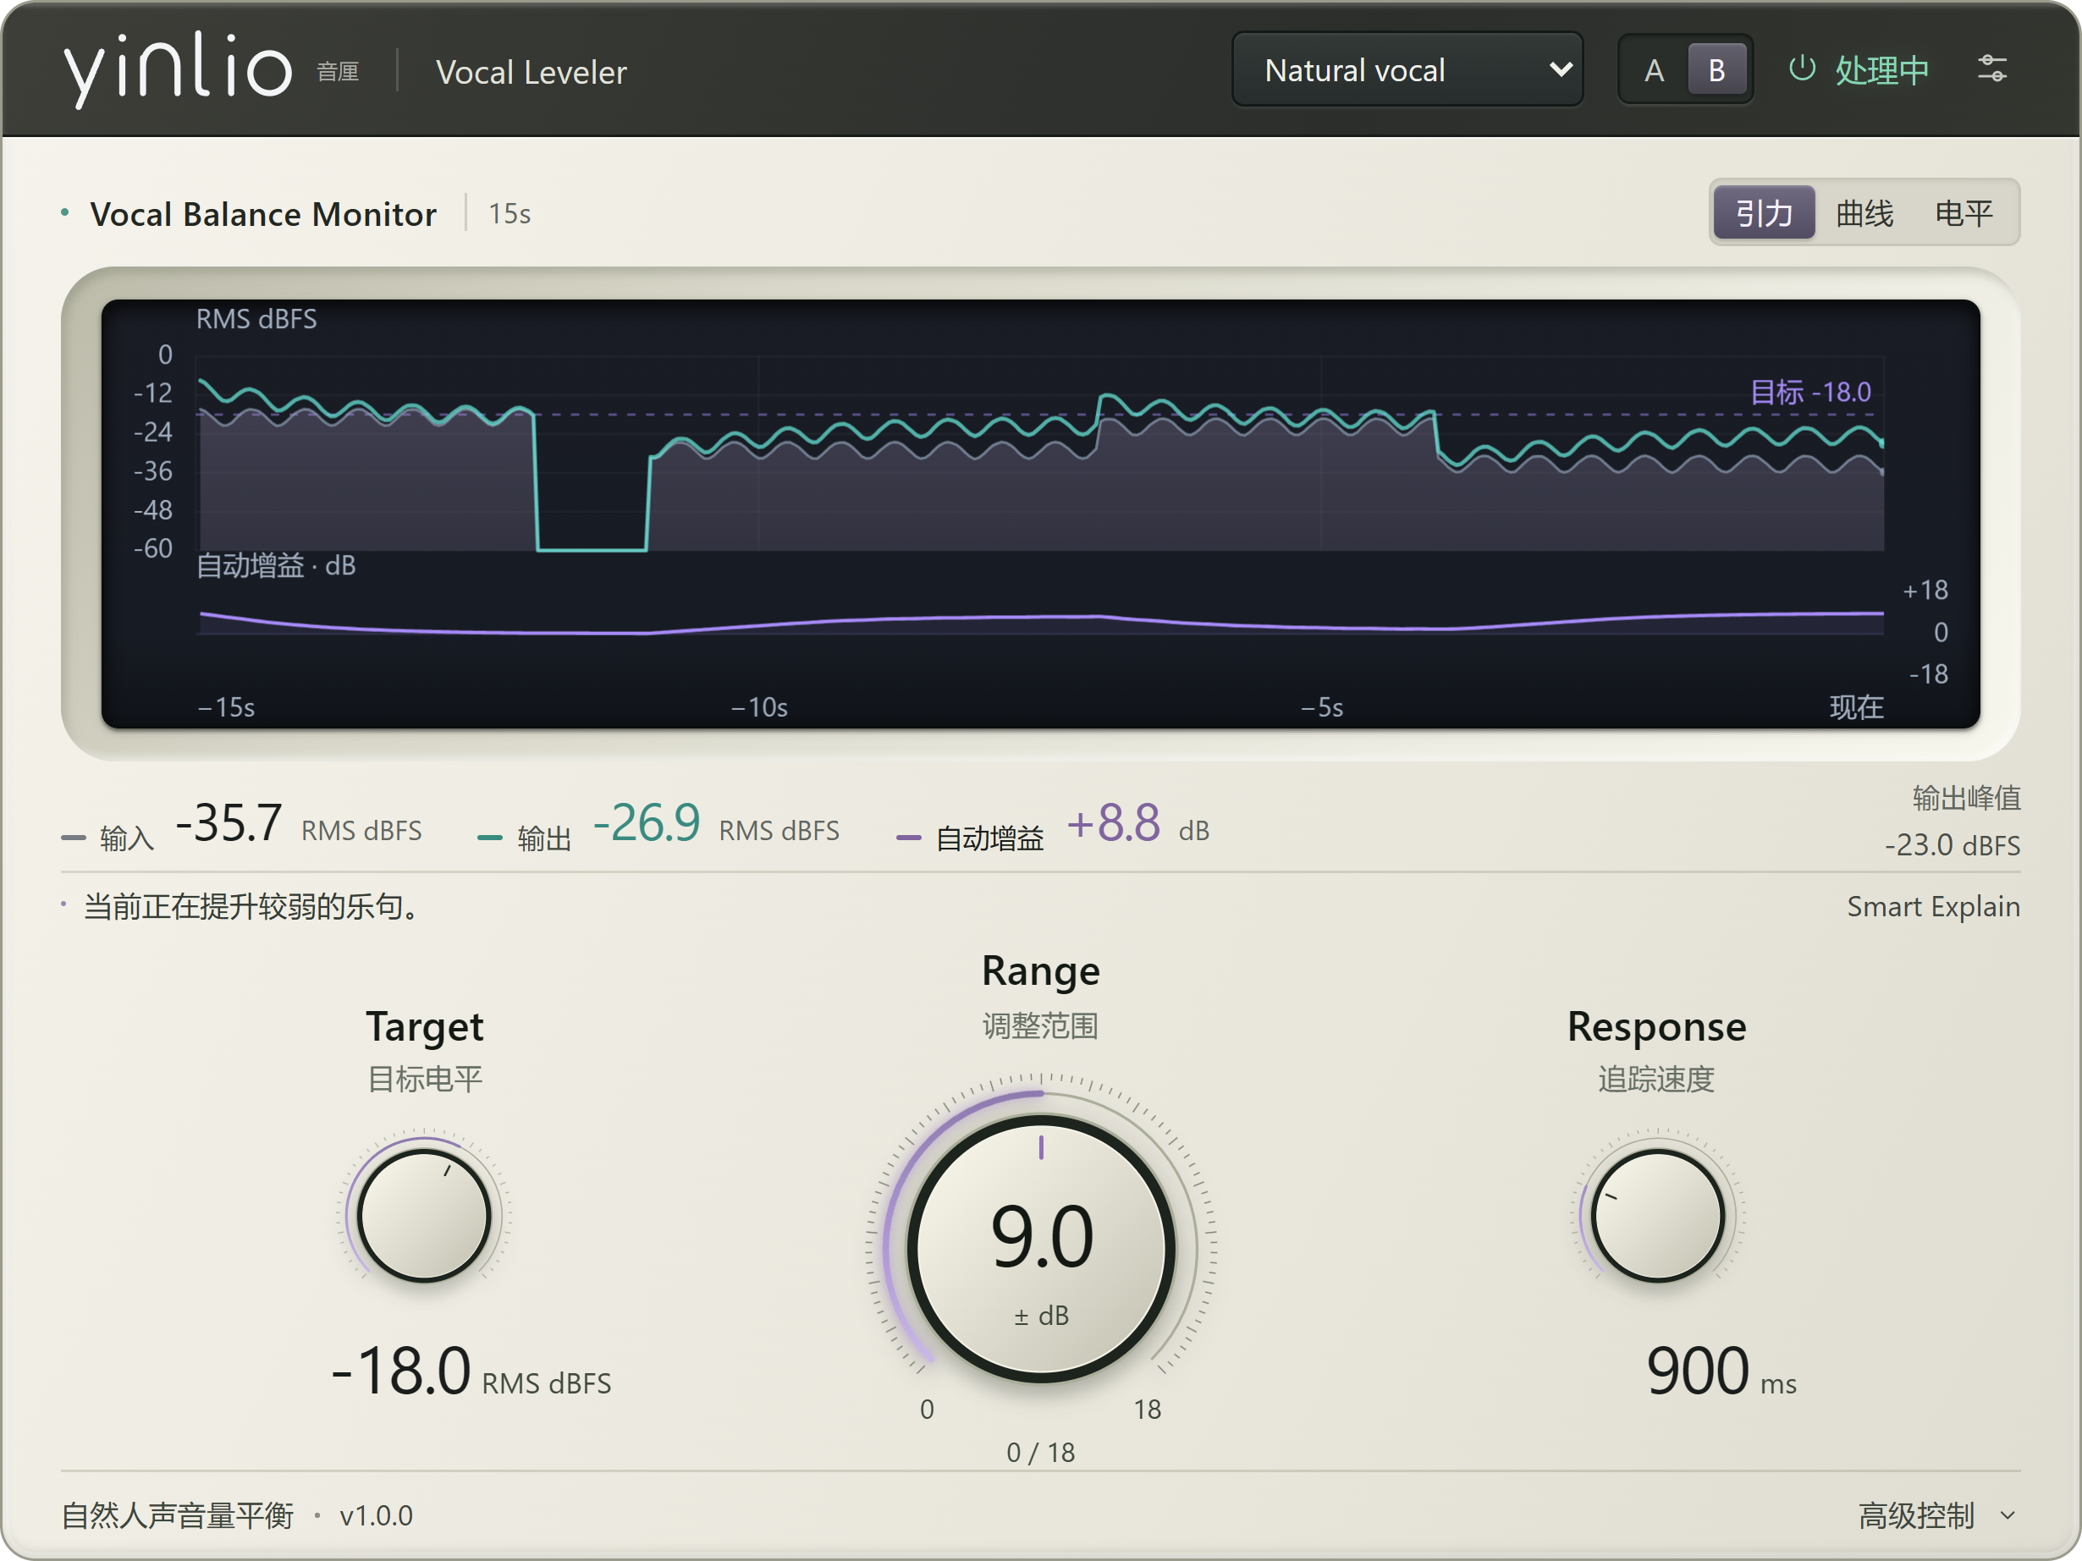Toggle the 处理中 processing state
The height and width of the screenshot is (1561, 2082).
click(x=1858, y=70)
